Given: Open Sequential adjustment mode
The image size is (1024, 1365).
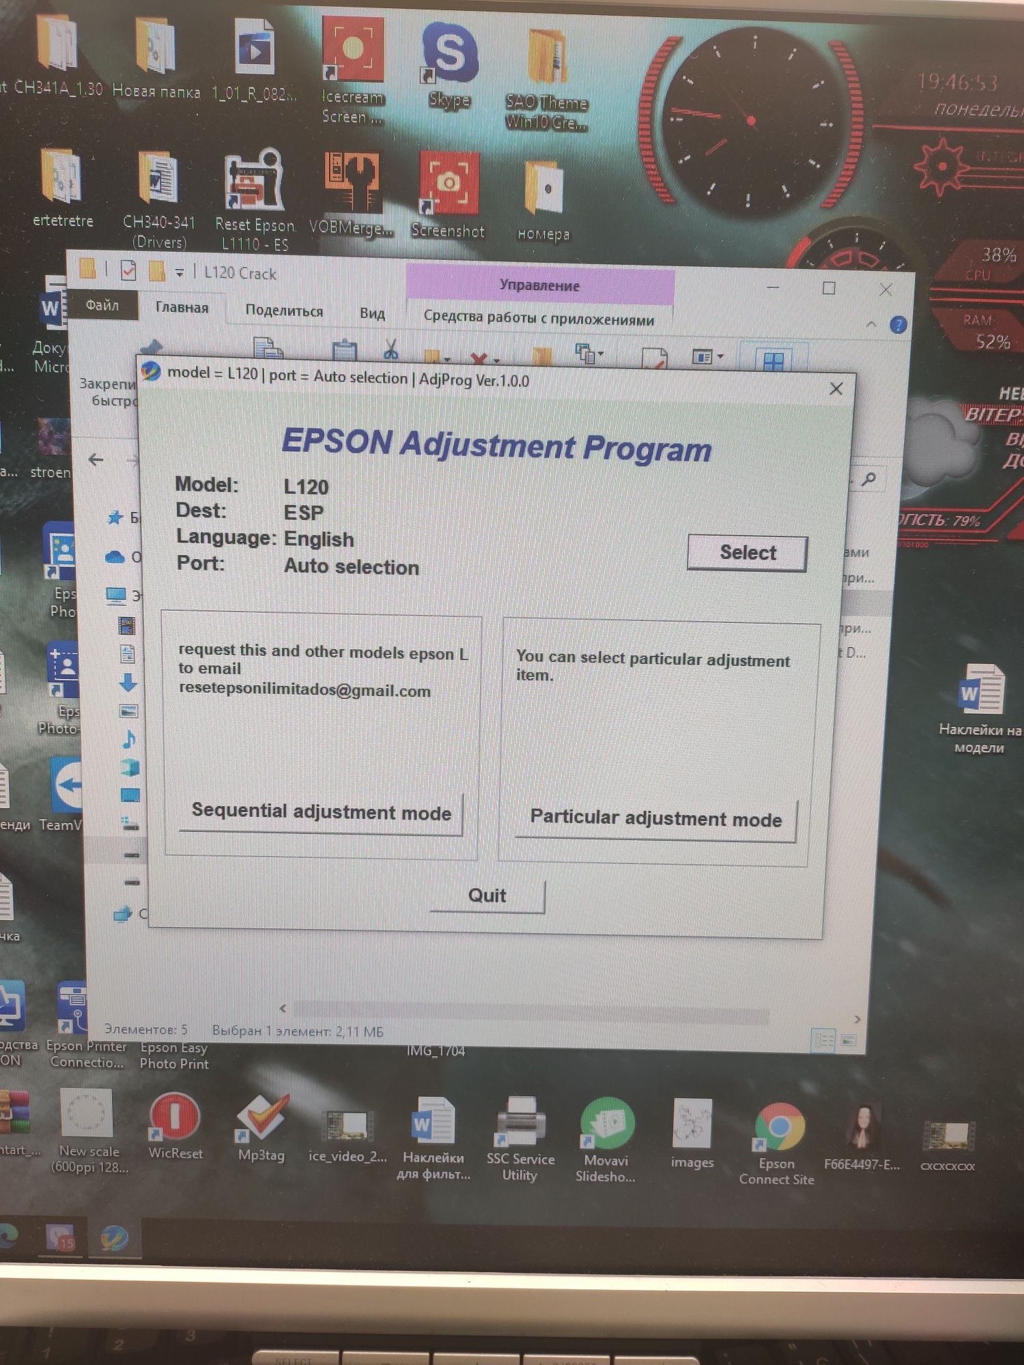Looking at the screenshot, I should pyautogui.click(x=321, y=811).
